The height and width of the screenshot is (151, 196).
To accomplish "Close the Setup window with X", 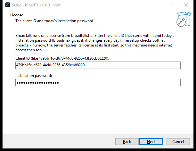I will (186, 5).
